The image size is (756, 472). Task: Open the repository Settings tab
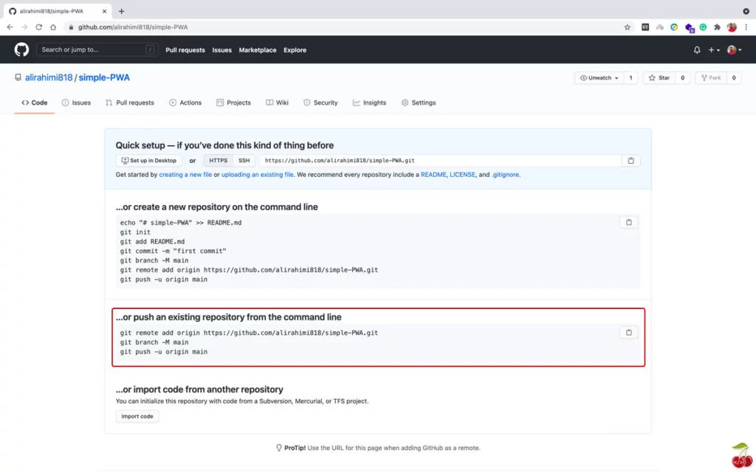click(x=419, y=103)
